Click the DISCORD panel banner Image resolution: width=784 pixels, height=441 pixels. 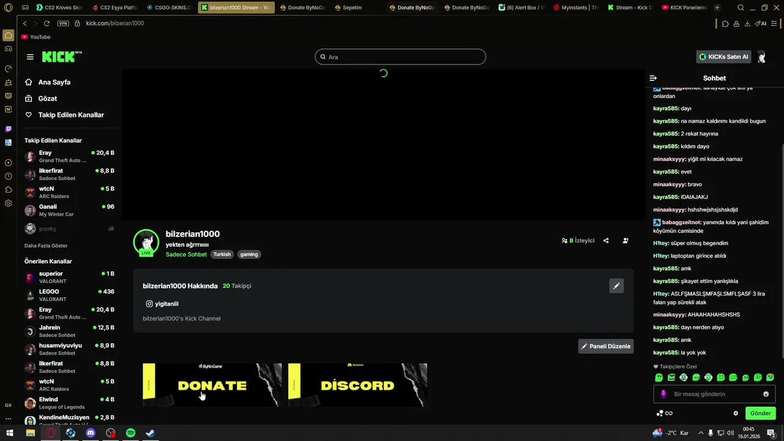pyautogui.click(x=357, y=385)
